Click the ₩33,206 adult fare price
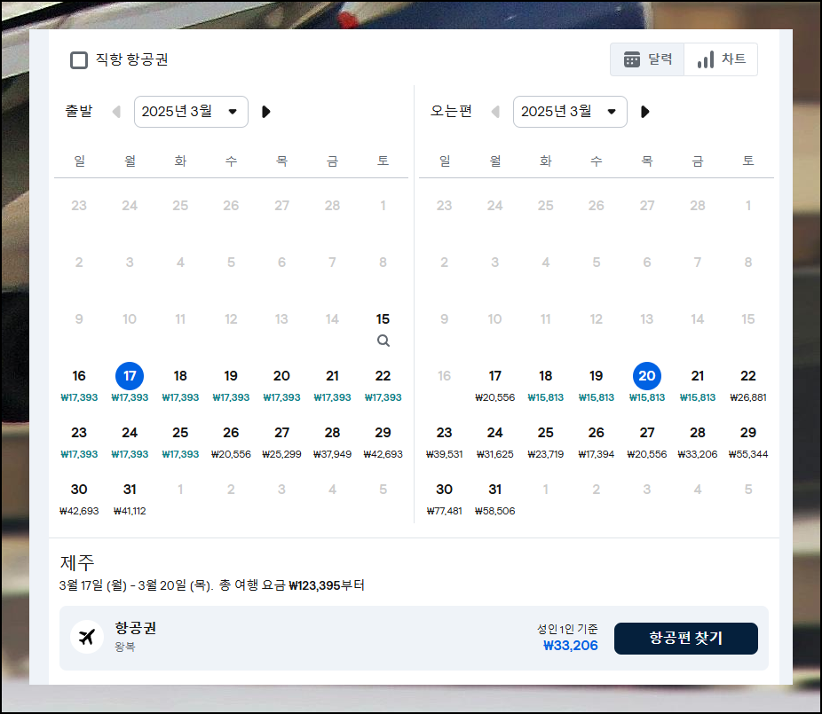 [x=571, y=646]
